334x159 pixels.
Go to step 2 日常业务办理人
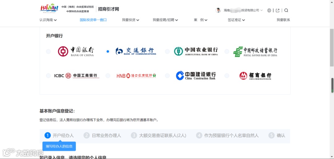(102, 135)
